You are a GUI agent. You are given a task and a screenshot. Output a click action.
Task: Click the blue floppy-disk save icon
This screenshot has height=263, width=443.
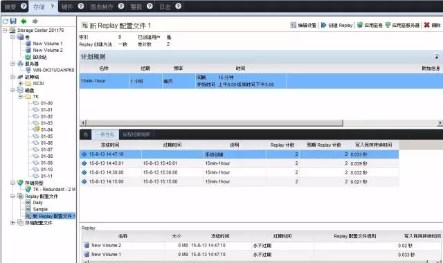(13, 21)
